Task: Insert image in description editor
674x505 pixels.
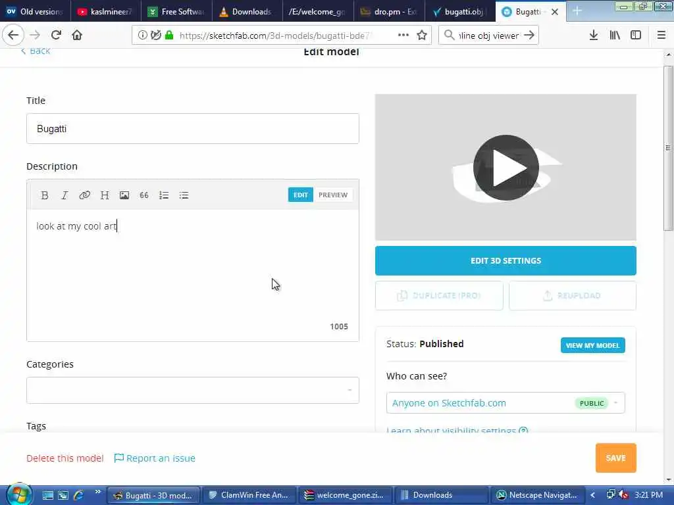Action: (124, 195)
